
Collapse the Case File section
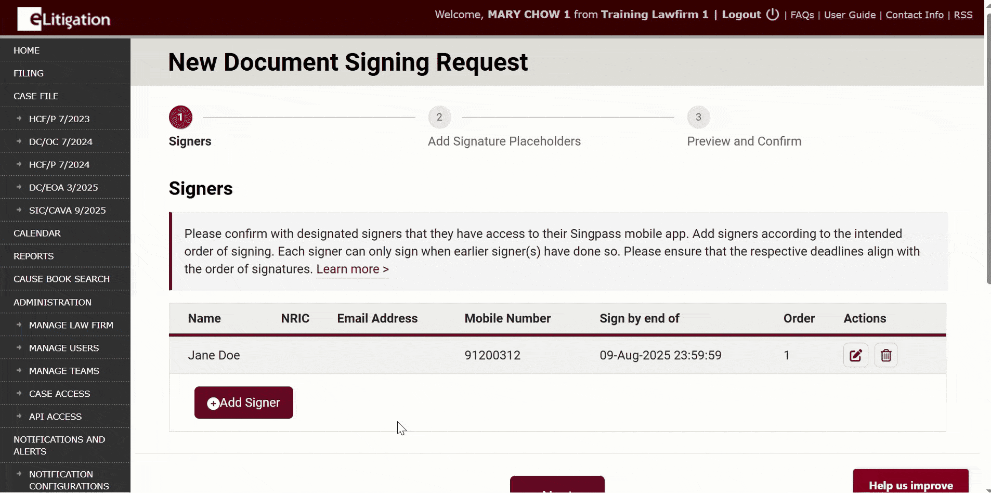pyautogui.click(x=36, y=96)
